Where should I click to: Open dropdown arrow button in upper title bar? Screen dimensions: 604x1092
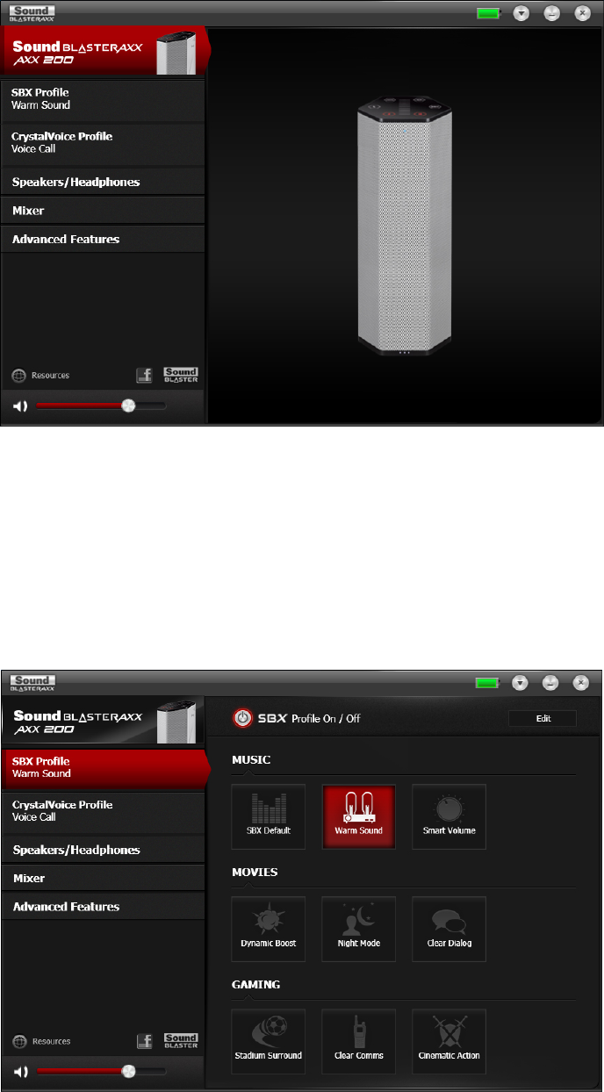pyautogui.click(x=521, y=13)
